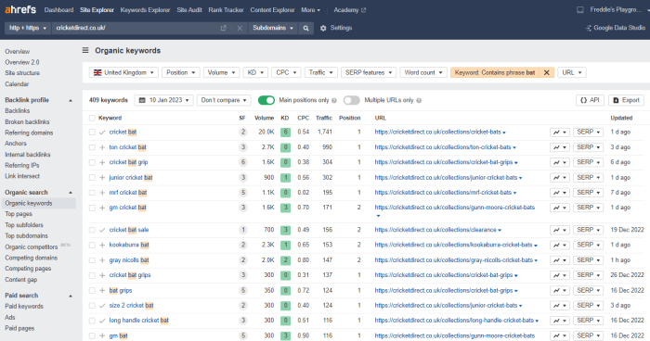Go to Site Audit
This screenshot has width=650, height=341.
(x=189, y=10)
